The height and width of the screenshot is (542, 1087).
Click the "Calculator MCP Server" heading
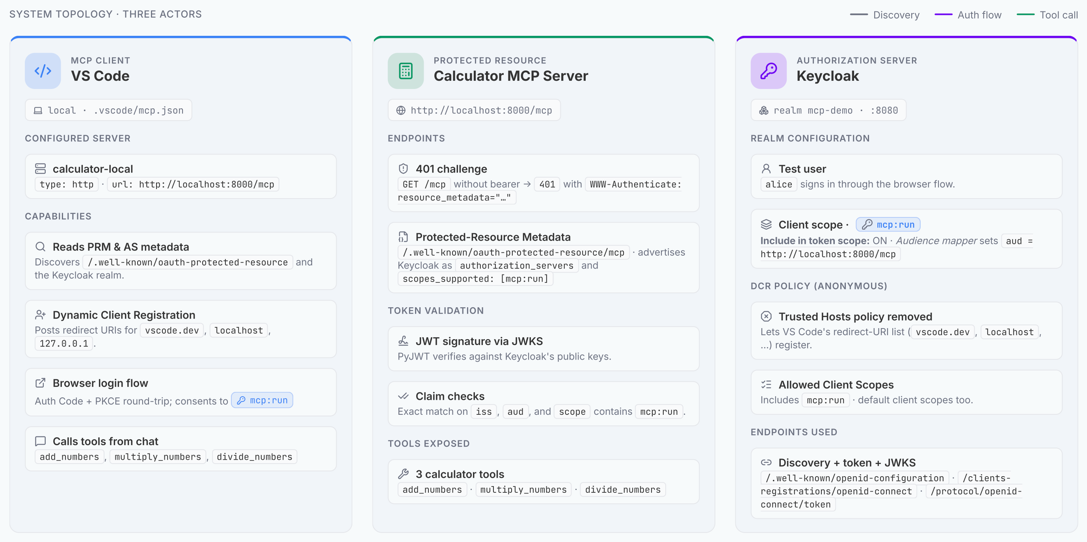click(510, 76)
